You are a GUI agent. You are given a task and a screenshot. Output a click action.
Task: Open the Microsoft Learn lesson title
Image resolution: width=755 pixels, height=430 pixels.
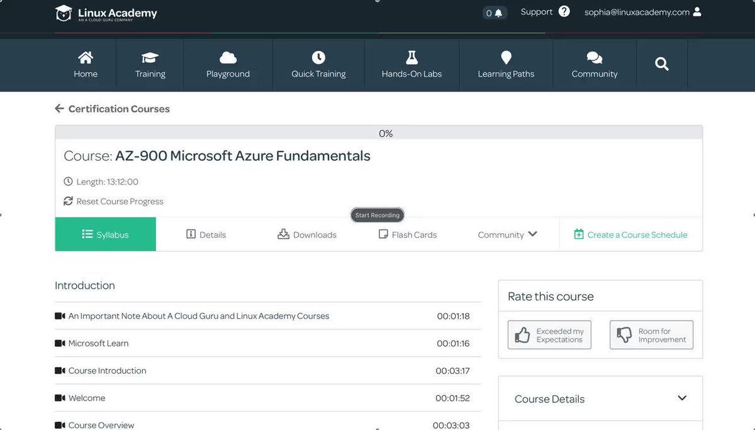point(98,343)
